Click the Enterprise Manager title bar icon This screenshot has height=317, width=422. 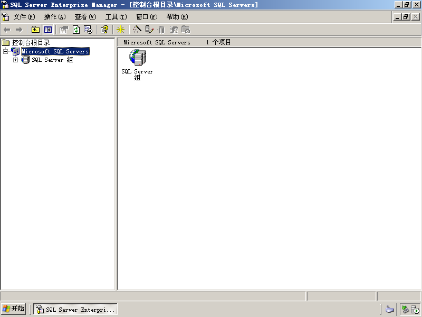click(5, 5)
